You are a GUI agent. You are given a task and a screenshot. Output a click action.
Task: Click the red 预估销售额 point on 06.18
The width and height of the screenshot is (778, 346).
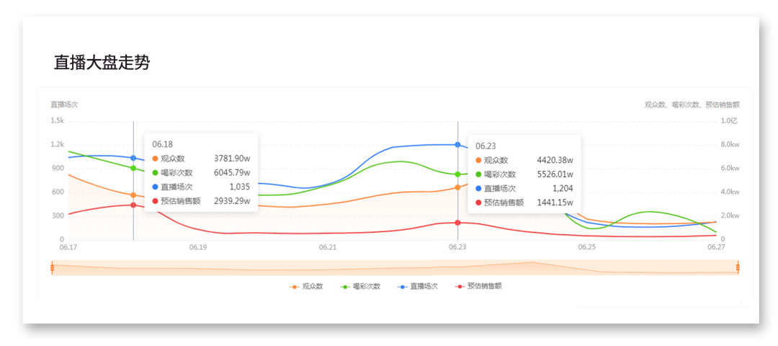[x=133, y=205]
